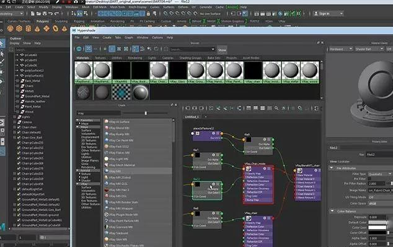Open the Untitled_1 graph tab
Image resolution: width=393 pixels, height=247 pixels.
(x=192, y=117)
